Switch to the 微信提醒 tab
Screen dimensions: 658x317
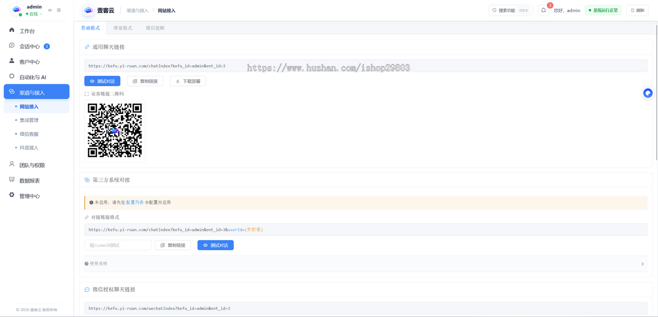155,28
